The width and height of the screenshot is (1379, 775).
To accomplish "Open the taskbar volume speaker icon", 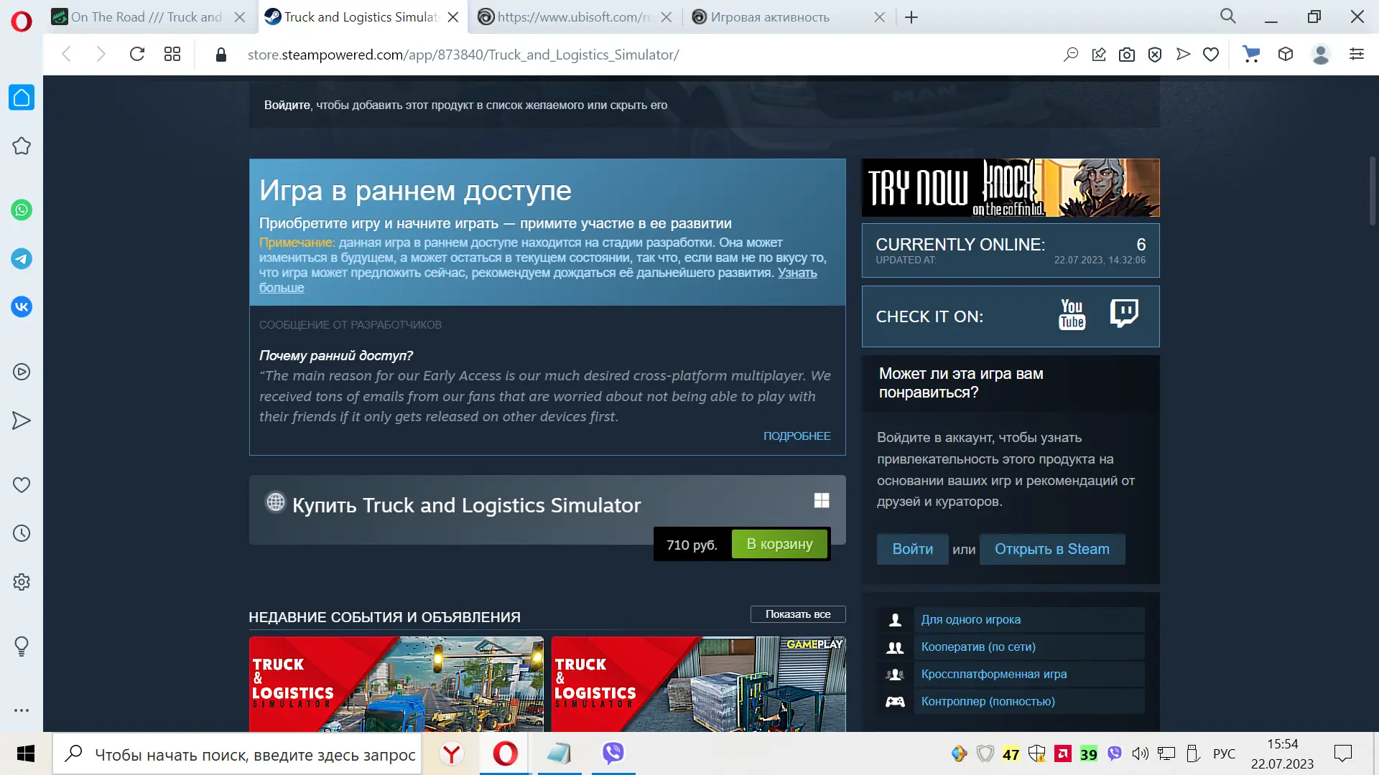I will point(1140,753).
